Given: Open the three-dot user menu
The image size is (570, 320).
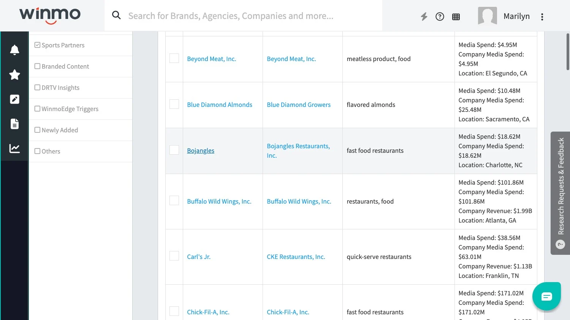Looking at the screenshot, I should tap(542, 17).
